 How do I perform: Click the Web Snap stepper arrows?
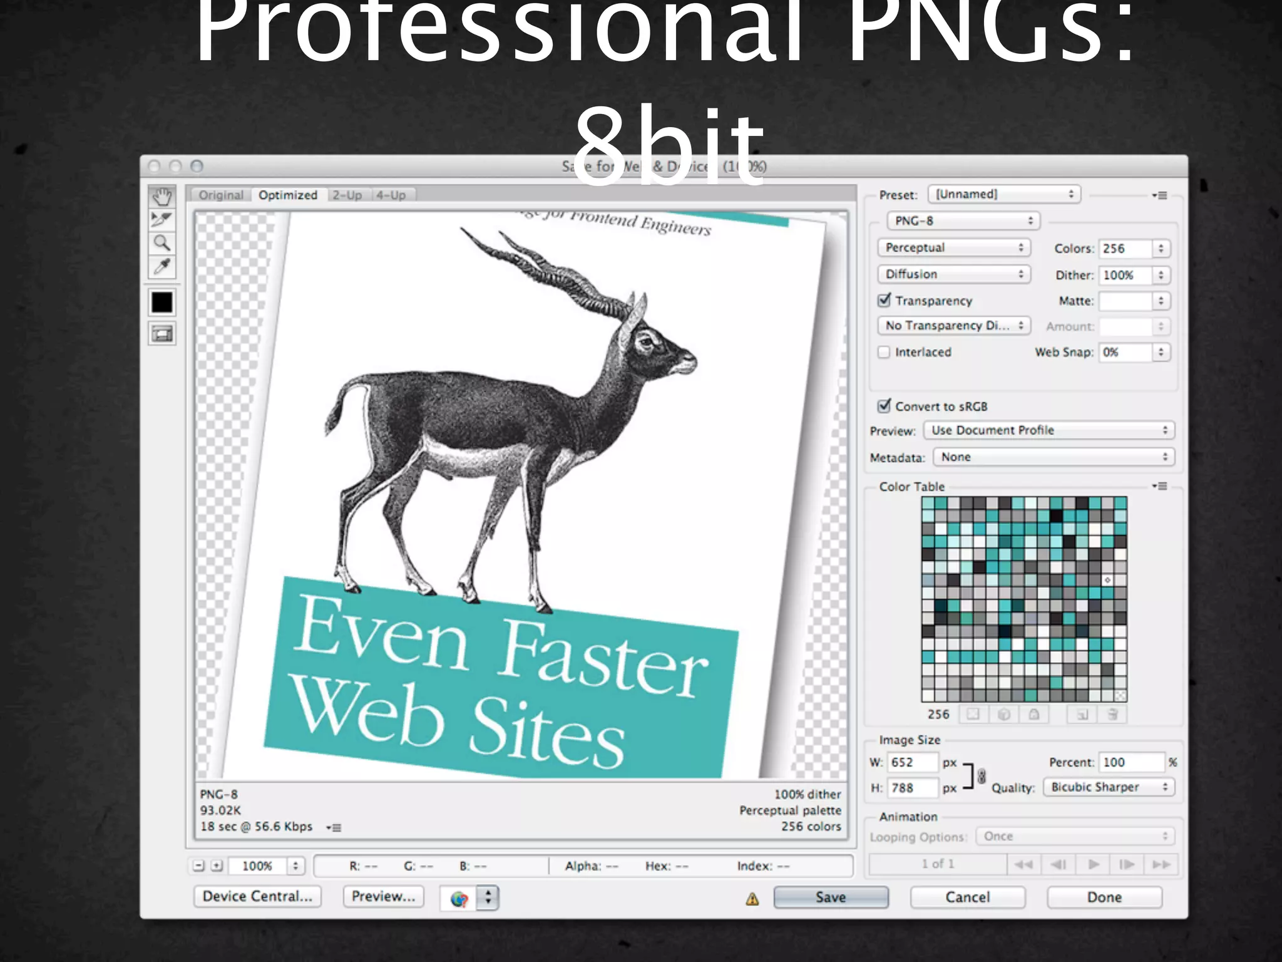(1161, 352)
